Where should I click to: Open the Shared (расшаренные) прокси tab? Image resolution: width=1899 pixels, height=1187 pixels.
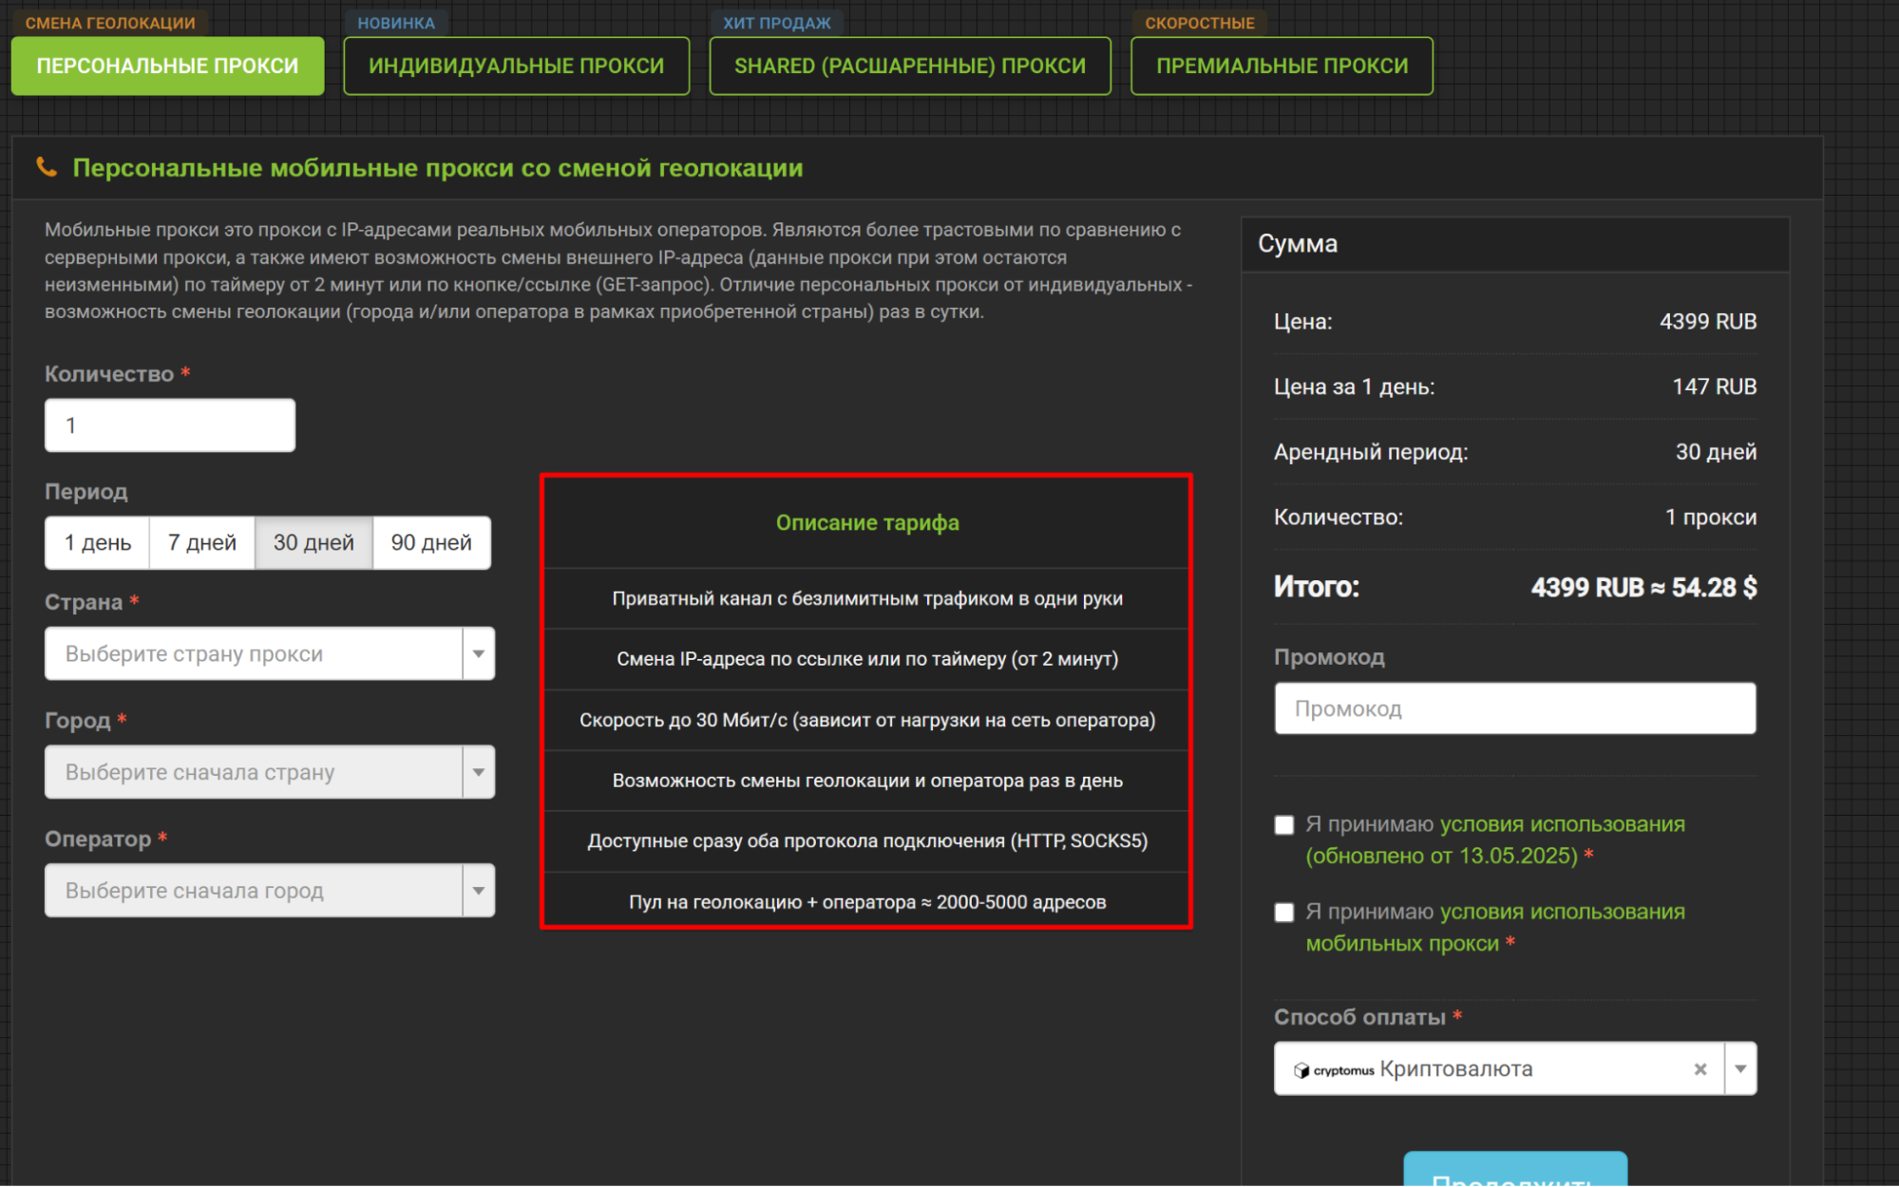pos(909,66)
